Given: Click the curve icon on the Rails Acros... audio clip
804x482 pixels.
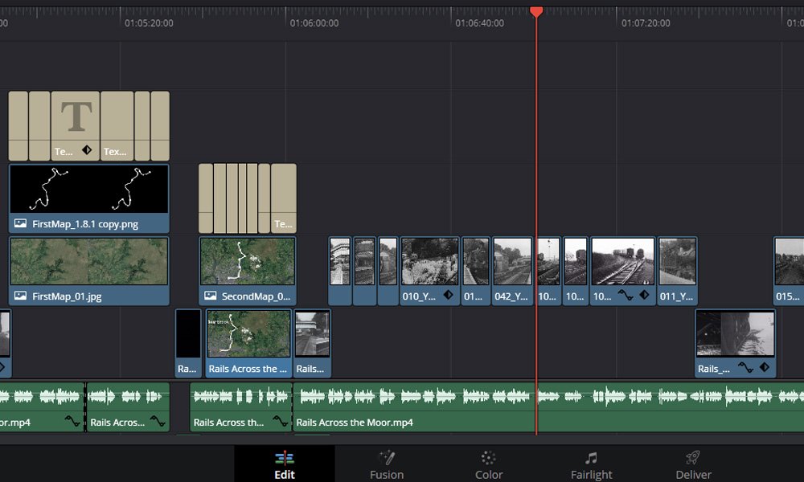Looking at the screenshot, I should [158, 421].
